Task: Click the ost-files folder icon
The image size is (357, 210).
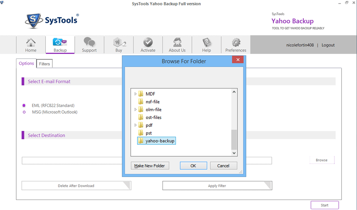Action: (141, 117)
